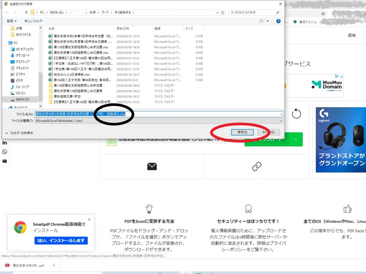
Task: Expand the green download button's dropdown chevron
Action: click(x=296, y=140)
